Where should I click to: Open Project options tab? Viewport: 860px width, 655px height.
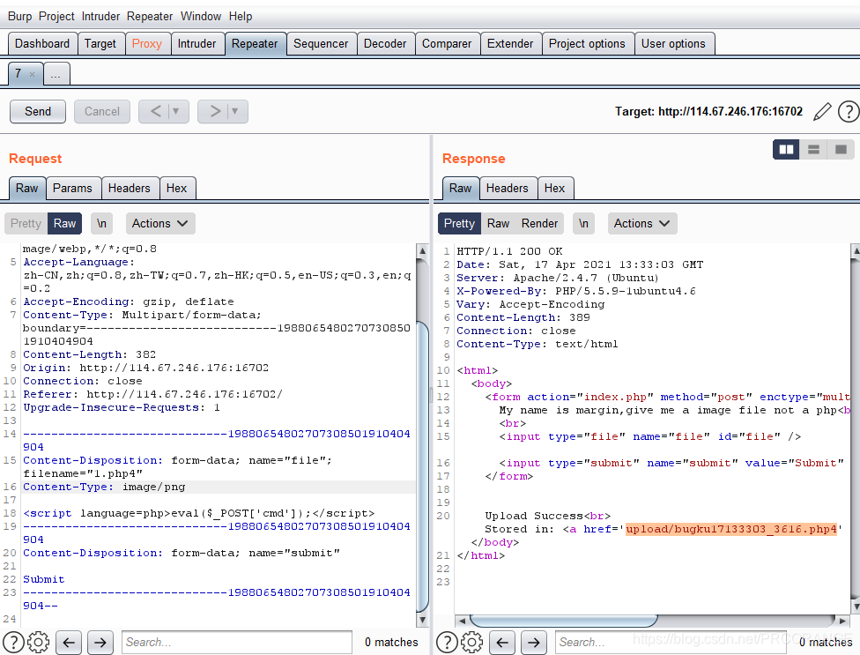point(587,44)
